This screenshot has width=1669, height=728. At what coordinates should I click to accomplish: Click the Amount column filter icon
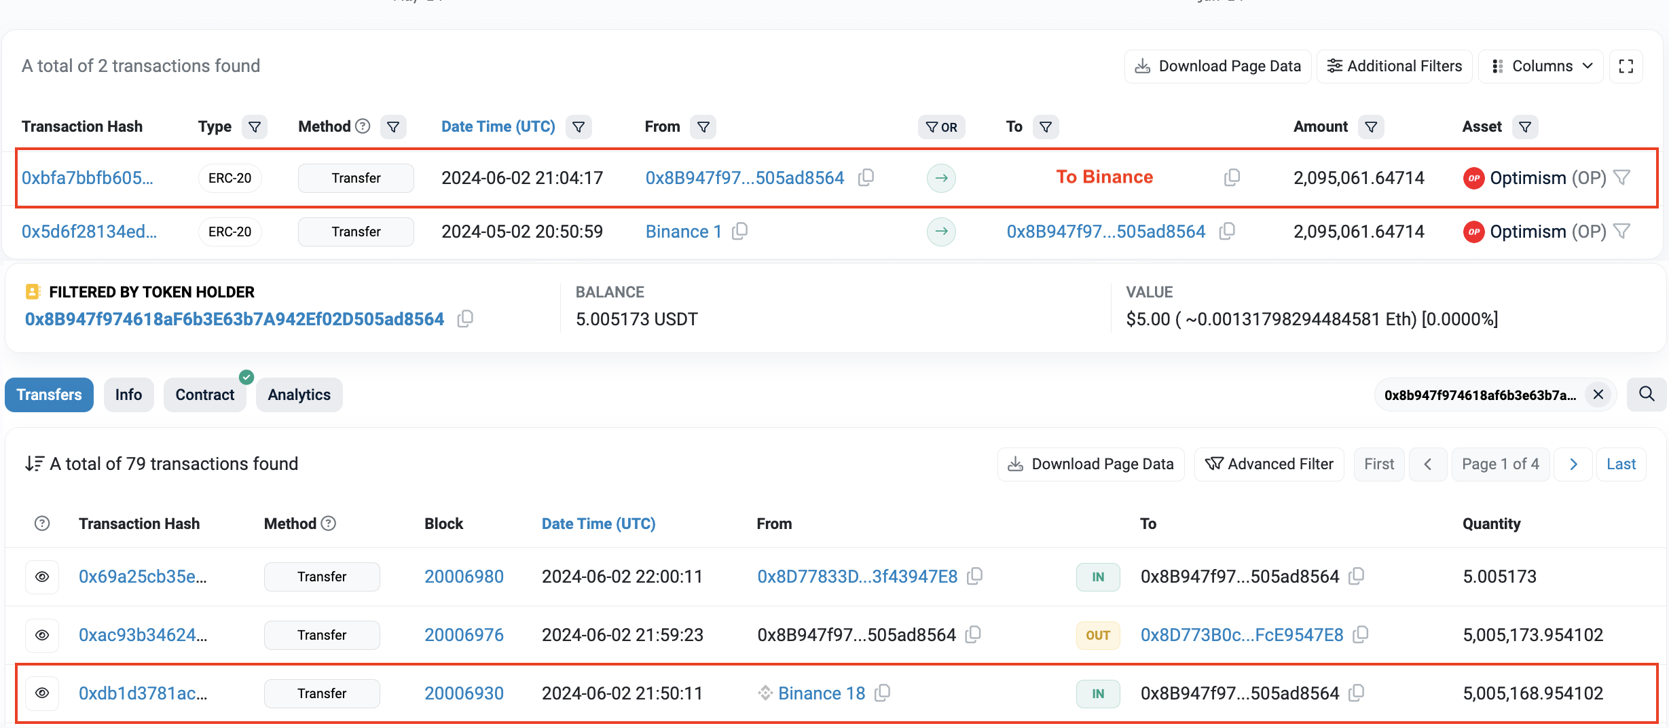tap(1371, 127)
